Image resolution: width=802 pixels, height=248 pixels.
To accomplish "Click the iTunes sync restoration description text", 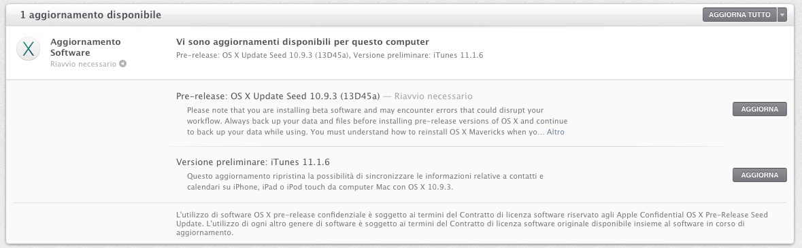I will click(x=365, y=181).
